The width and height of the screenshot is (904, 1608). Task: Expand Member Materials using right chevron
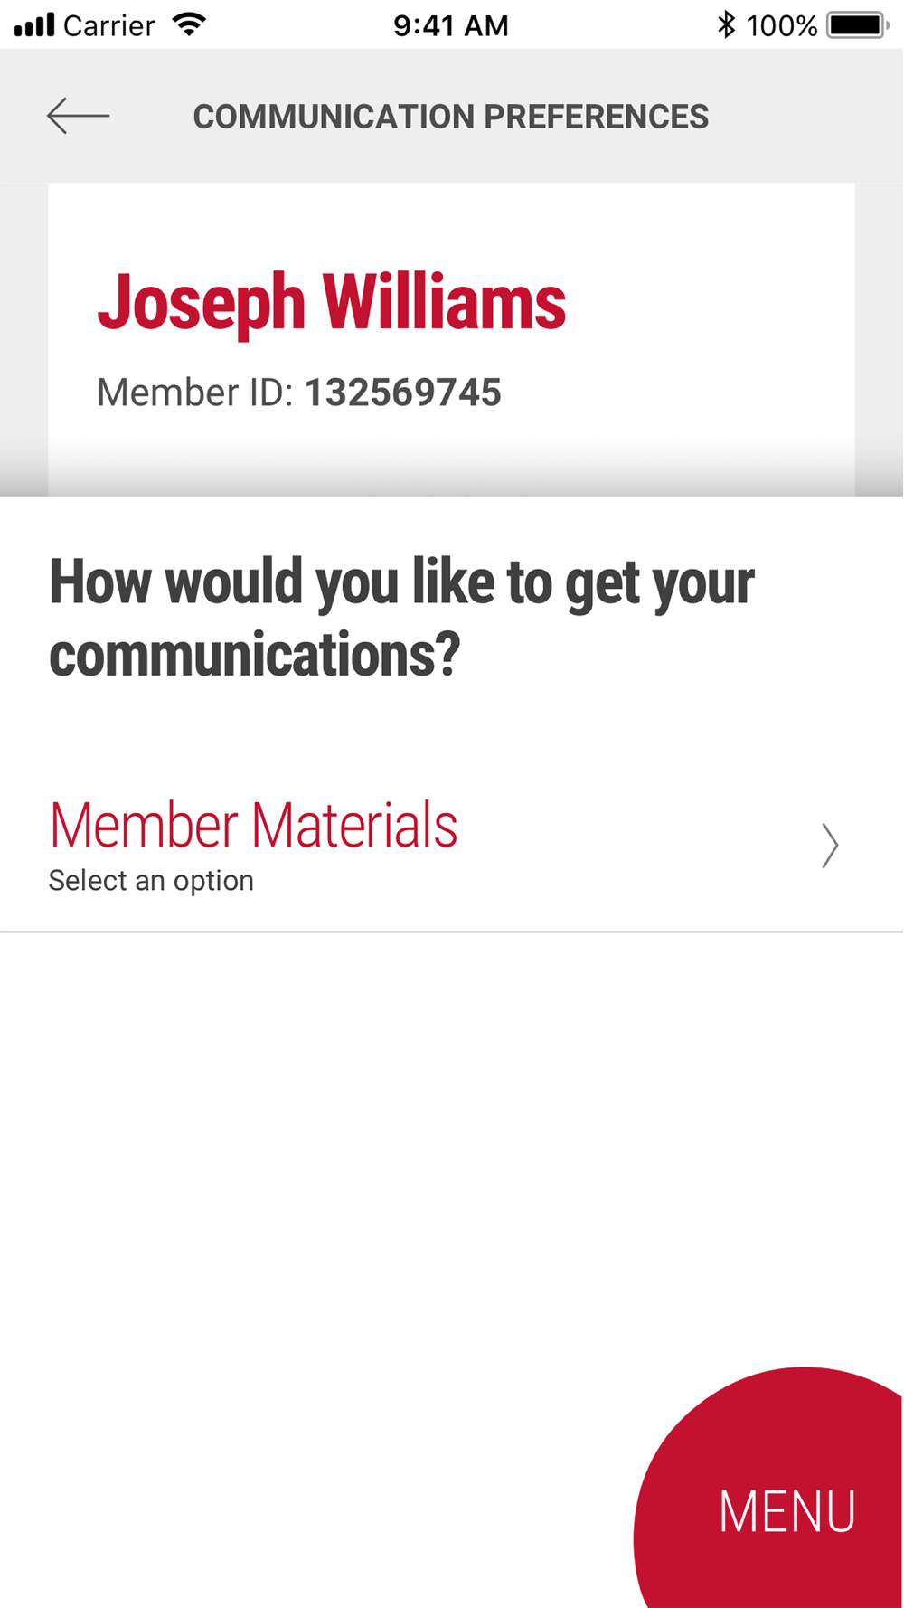tap(830, 846)
